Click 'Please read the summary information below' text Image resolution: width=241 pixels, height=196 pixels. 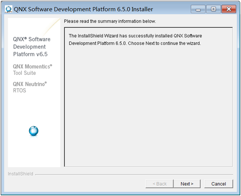coord(110,21)
